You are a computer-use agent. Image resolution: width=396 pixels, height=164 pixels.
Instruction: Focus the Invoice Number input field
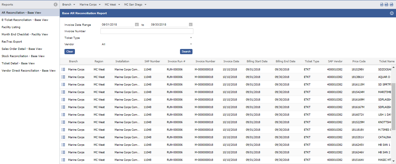(x=147, y=31)
